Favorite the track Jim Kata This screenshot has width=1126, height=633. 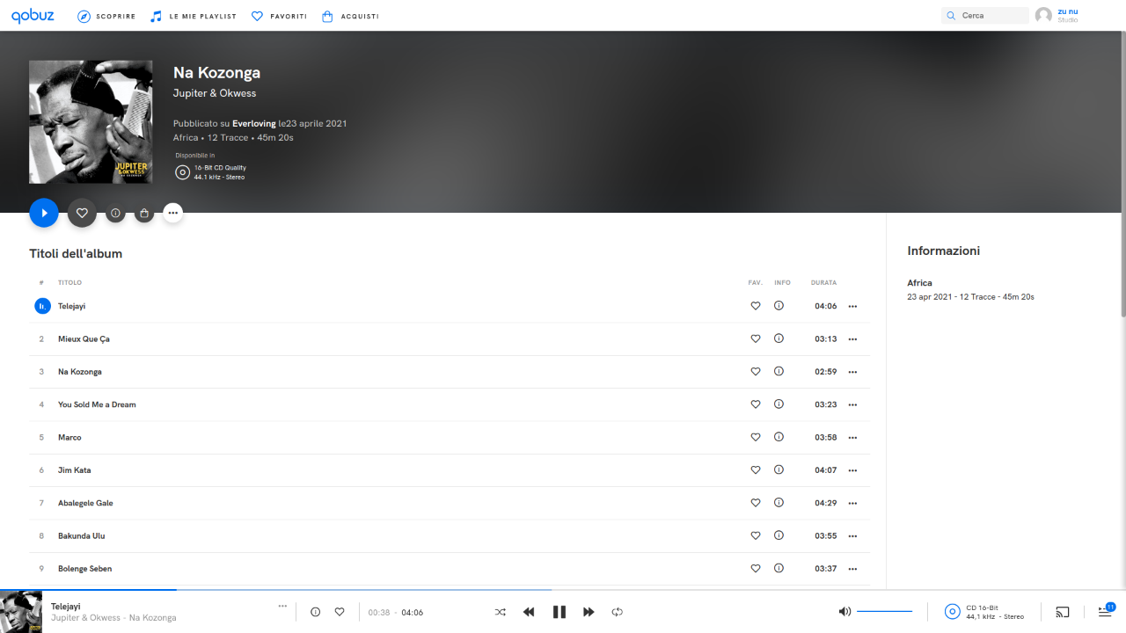point(755,470)
